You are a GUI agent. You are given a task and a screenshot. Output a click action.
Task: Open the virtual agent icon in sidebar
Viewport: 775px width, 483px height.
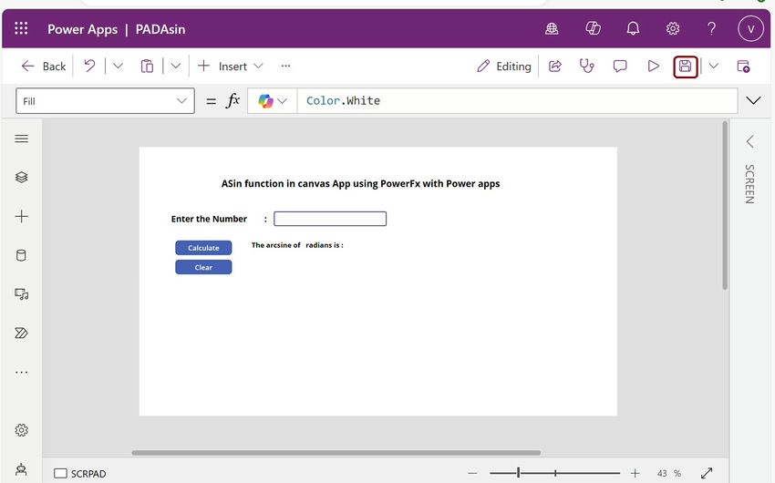pos(21,469)
